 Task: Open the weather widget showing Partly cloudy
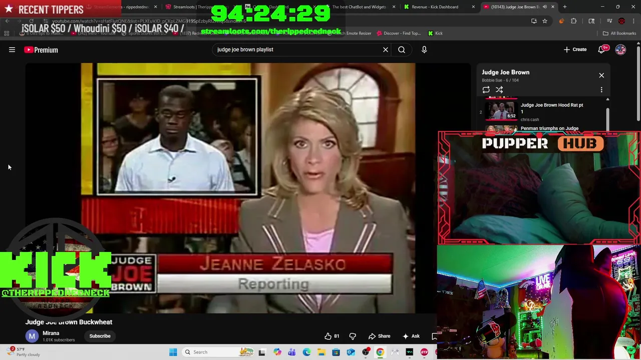click(x=24, y=352)
